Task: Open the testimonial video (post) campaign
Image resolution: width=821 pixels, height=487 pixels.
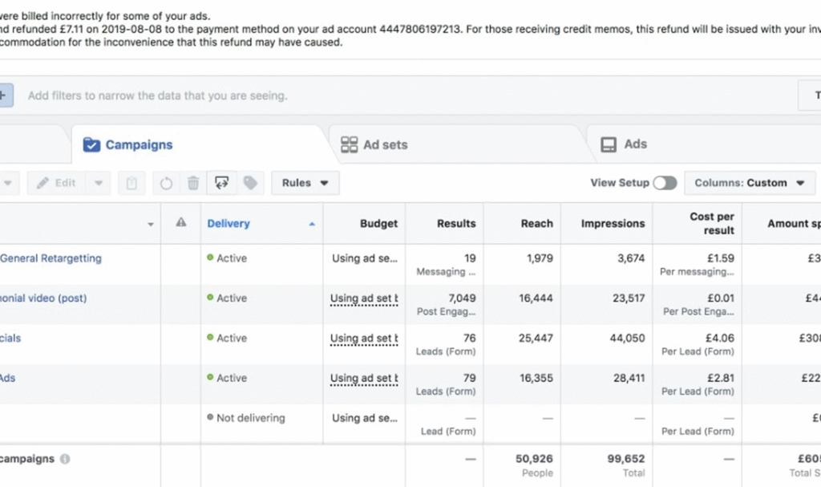Action: (43, 298)
